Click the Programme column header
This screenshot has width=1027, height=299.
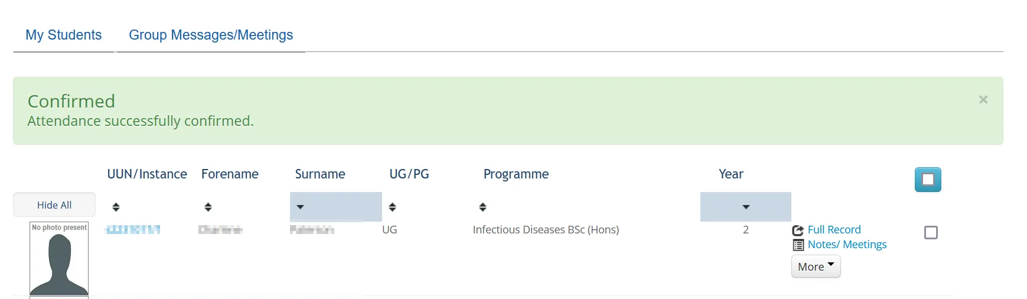coord(516,174)
